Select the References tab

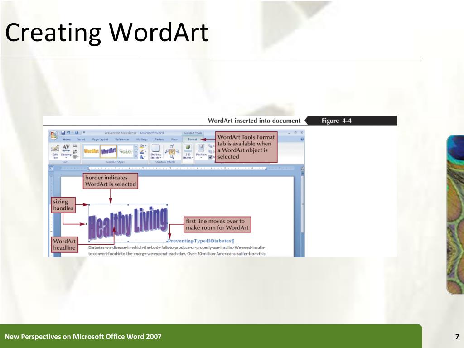point(122,140)
